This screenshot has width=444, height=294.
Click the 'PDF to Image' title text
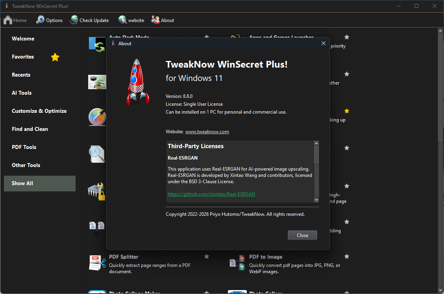pyautogui.click(x=266, y=257)
